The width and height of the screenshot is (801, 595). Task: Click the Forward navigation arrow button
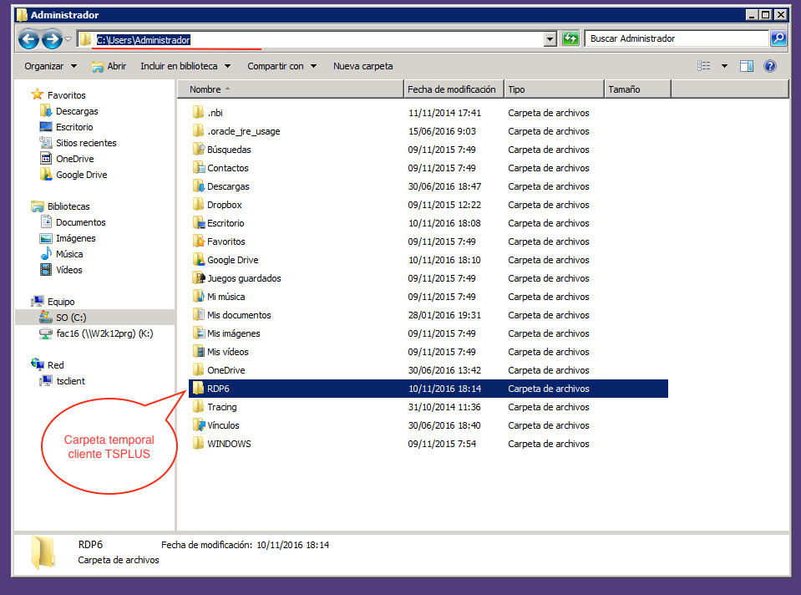tap(51, 39)
